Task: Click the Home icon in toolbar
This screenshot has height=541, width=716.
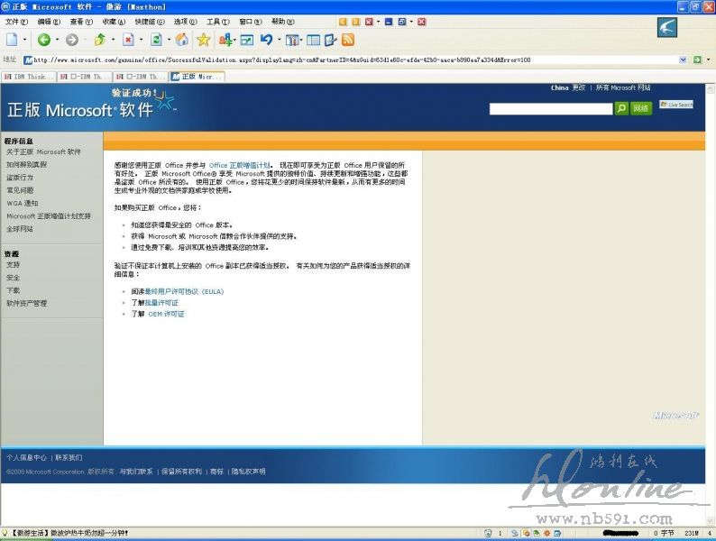Action: click(182, 40)
